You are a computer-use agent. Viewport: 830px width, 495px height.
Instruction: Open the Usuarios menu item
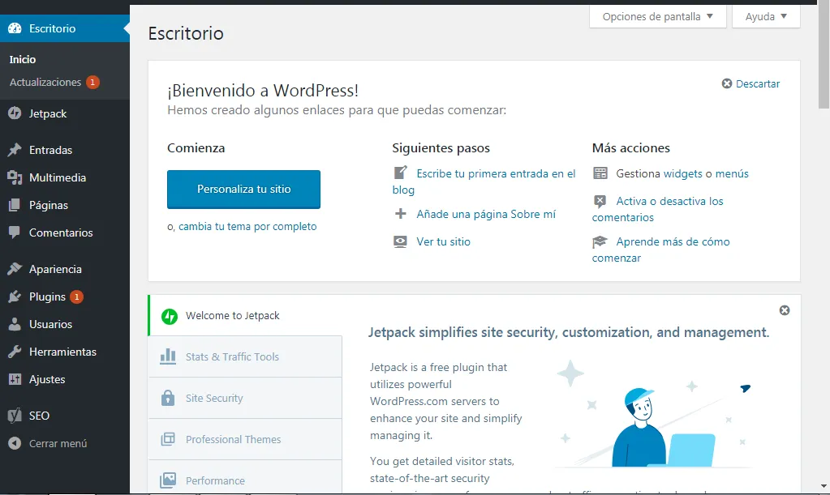(x=65, y=324)
